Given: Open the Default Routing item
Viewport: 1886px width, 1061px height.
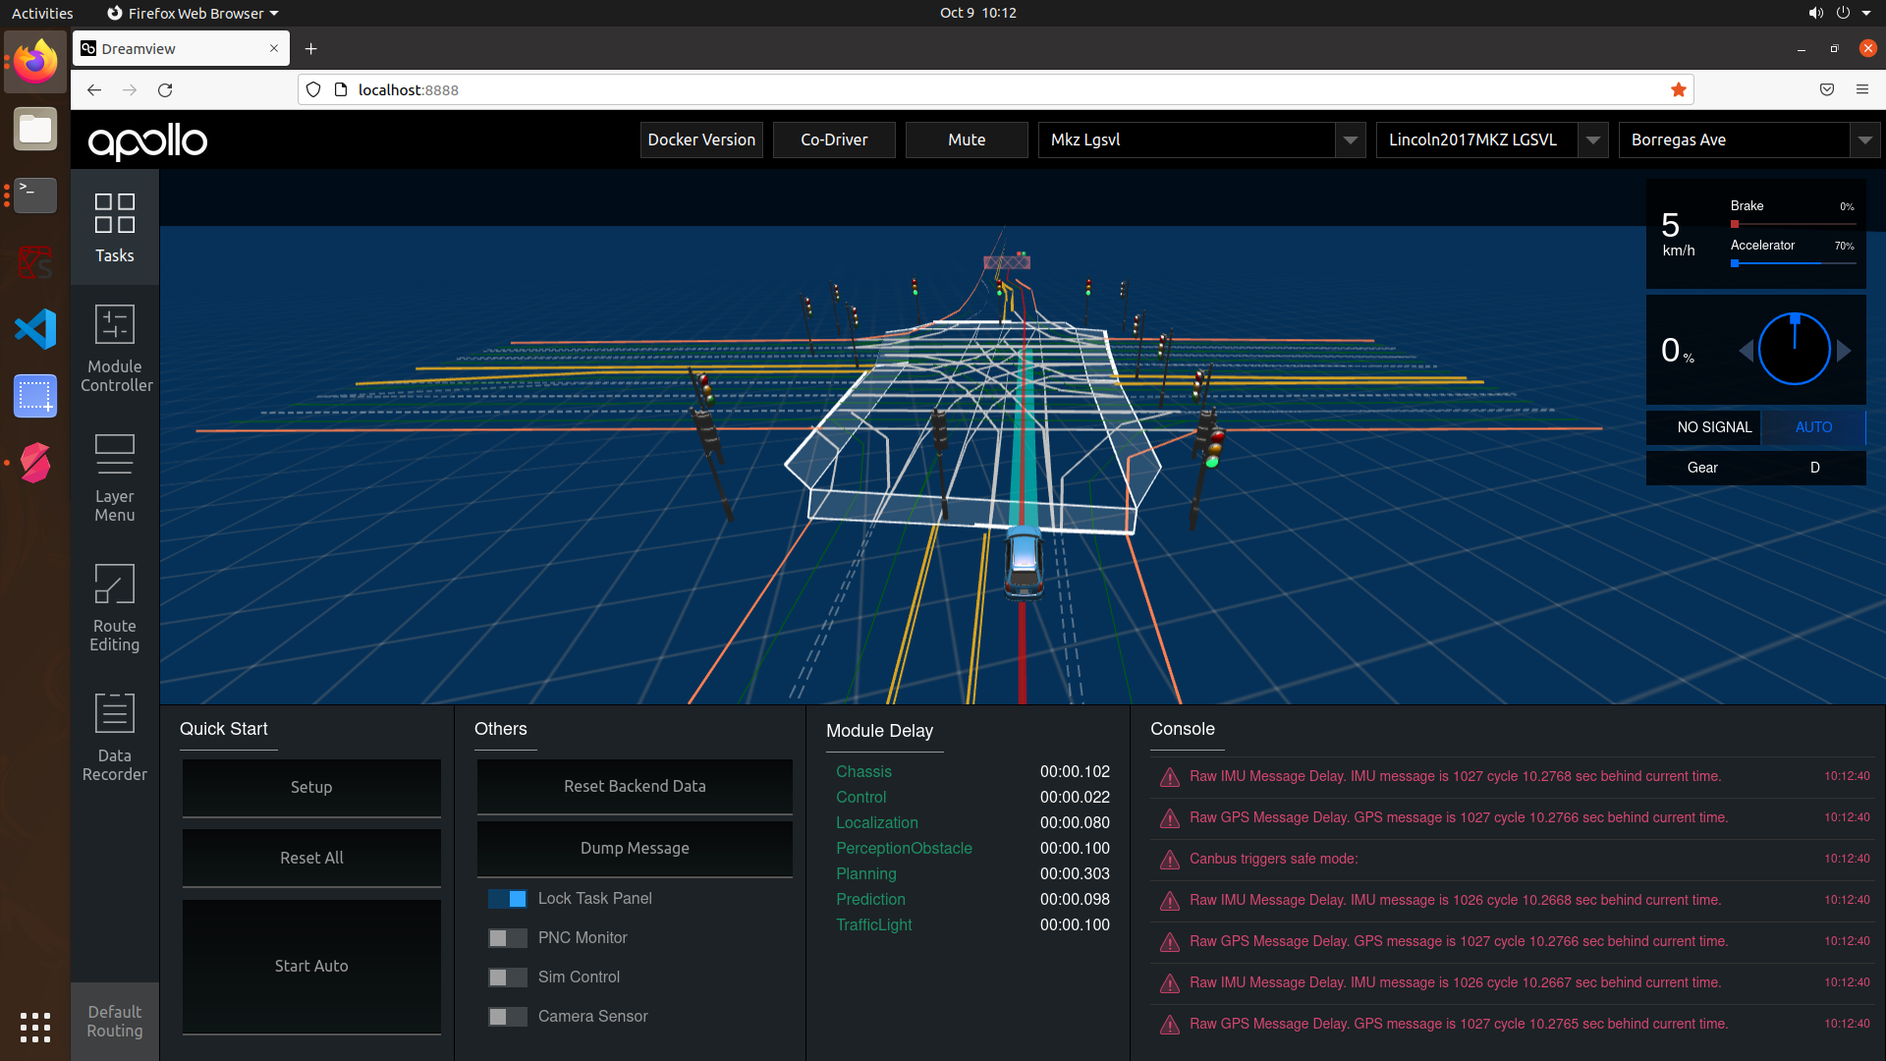Looking at the screenshot, I should click(x=115, y=1022).
